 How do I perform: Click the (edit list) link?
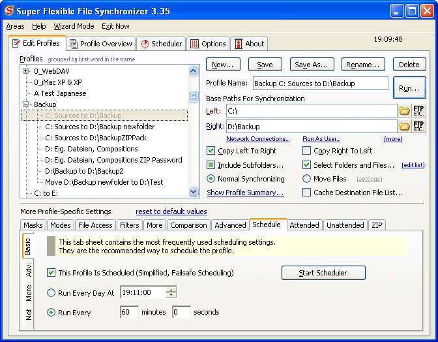point(413,165)
